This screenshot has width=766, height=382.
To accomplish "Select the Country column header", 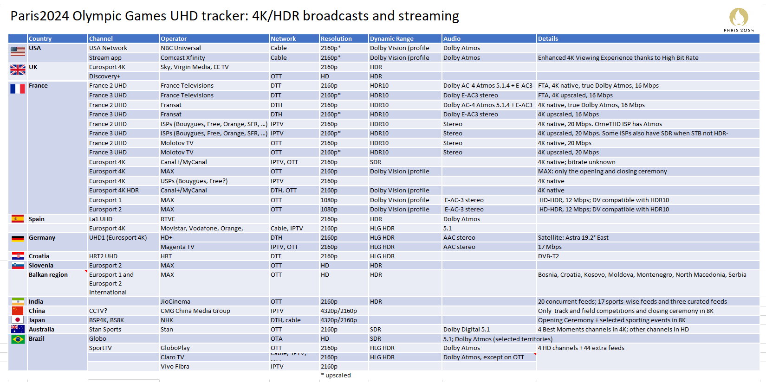I will click(x=58, y=39).
